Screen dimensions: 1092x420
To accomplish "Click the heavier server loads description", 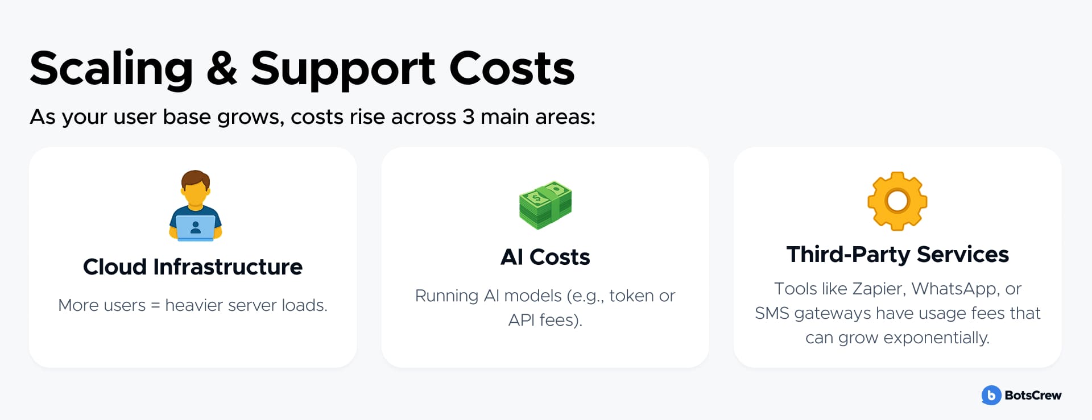I will (x=246, y=305).
